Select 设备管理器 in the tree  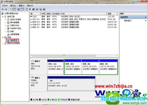pyautogui.click(x=15, y=34)
